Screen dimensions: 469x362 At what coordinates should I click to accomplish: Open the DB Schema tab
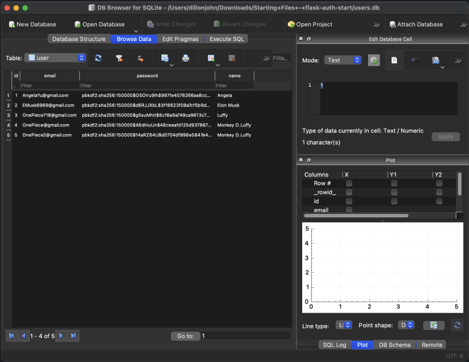click(394, 345)
